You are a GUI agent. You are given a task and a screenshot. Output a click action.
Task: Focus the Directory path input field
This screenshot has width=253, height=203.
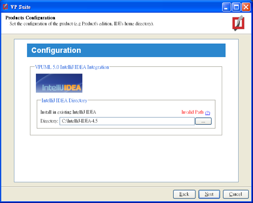pos(127,121)
